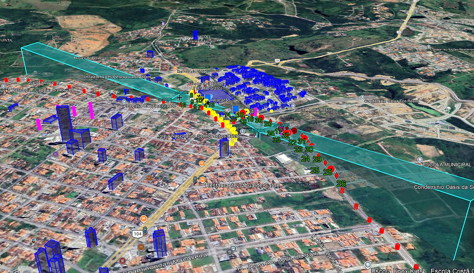This screenshot has height=273, width=474.
Task: Click the Sierra Home Resort pin icon
Action: [293, 106]
